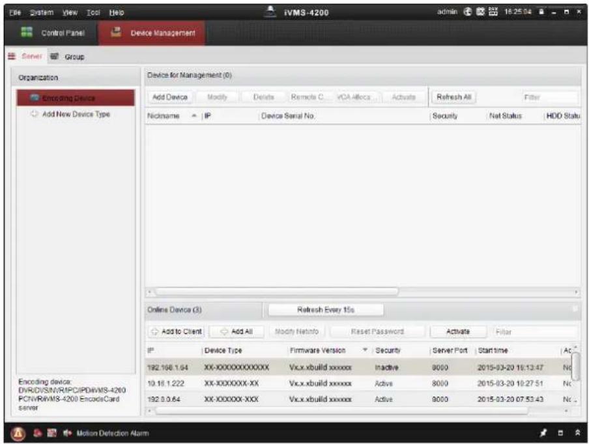Click the Add to Client button
Screen dimensions: 589x444
[x=176, y=332]
